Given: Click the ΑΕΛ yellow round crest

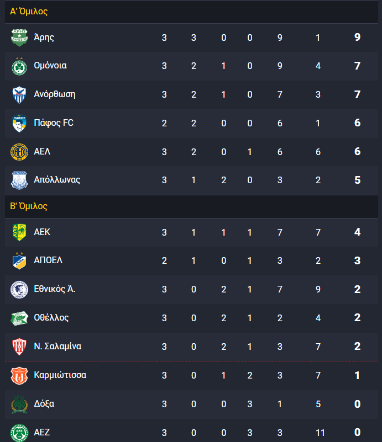Looking at the screenshot, I should (x=19, y=152).
